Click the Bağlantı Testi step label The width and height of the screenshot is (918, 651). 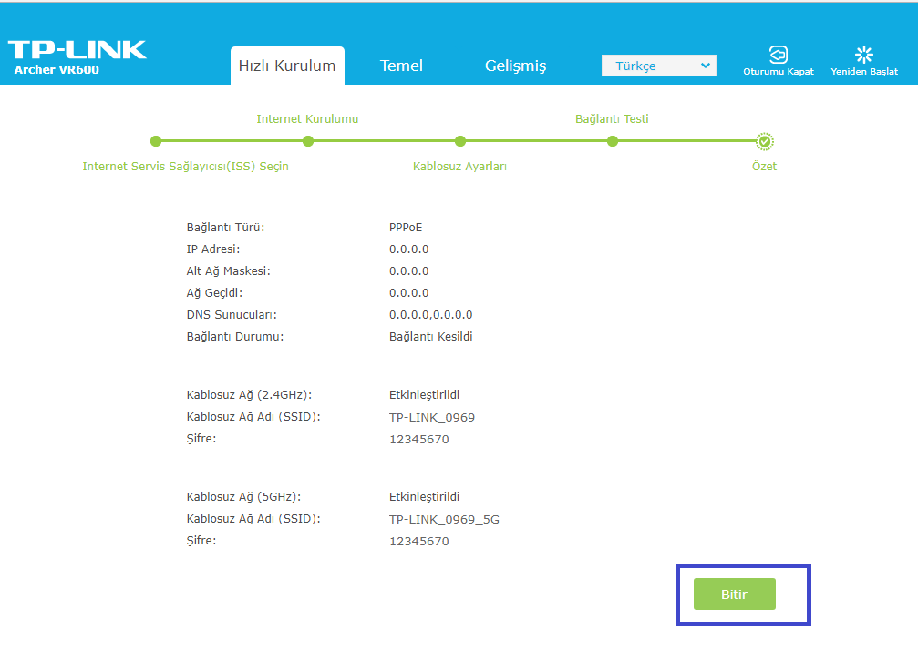tap(613, 118)
